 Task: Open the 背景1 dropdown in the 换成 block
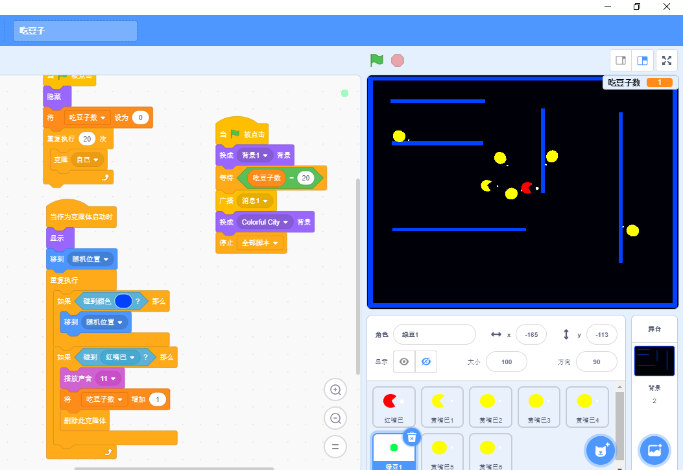click(x=255, y=155)
